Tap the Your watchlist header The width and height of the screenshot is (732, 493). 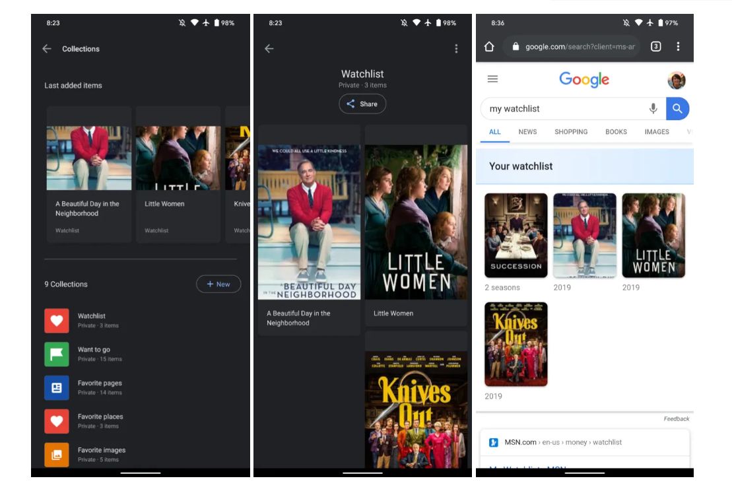585,166
